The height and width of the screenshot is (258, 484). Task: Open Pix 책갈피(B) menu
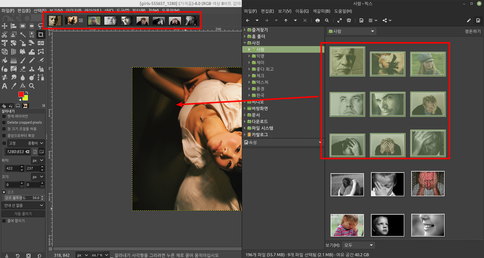(321, 11)
